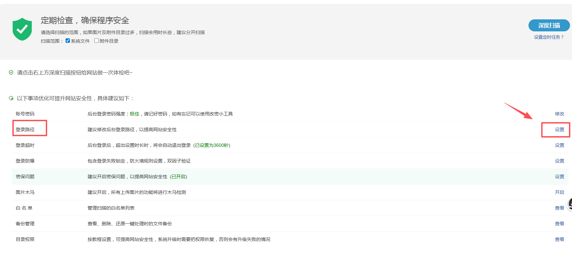Open the customer service avatar at right edge

570,204
